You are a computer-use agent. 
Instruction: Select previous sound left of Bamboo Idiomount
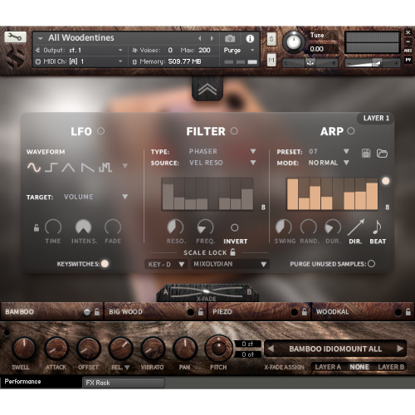pyautogui.click(x=271, y=349)
